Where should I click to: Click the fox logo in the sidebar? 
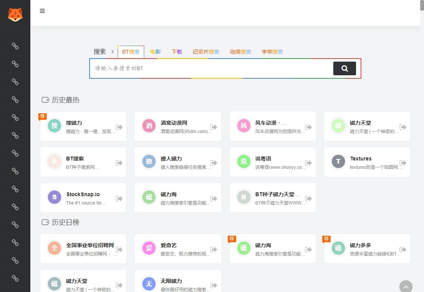[x=15, y=14]
